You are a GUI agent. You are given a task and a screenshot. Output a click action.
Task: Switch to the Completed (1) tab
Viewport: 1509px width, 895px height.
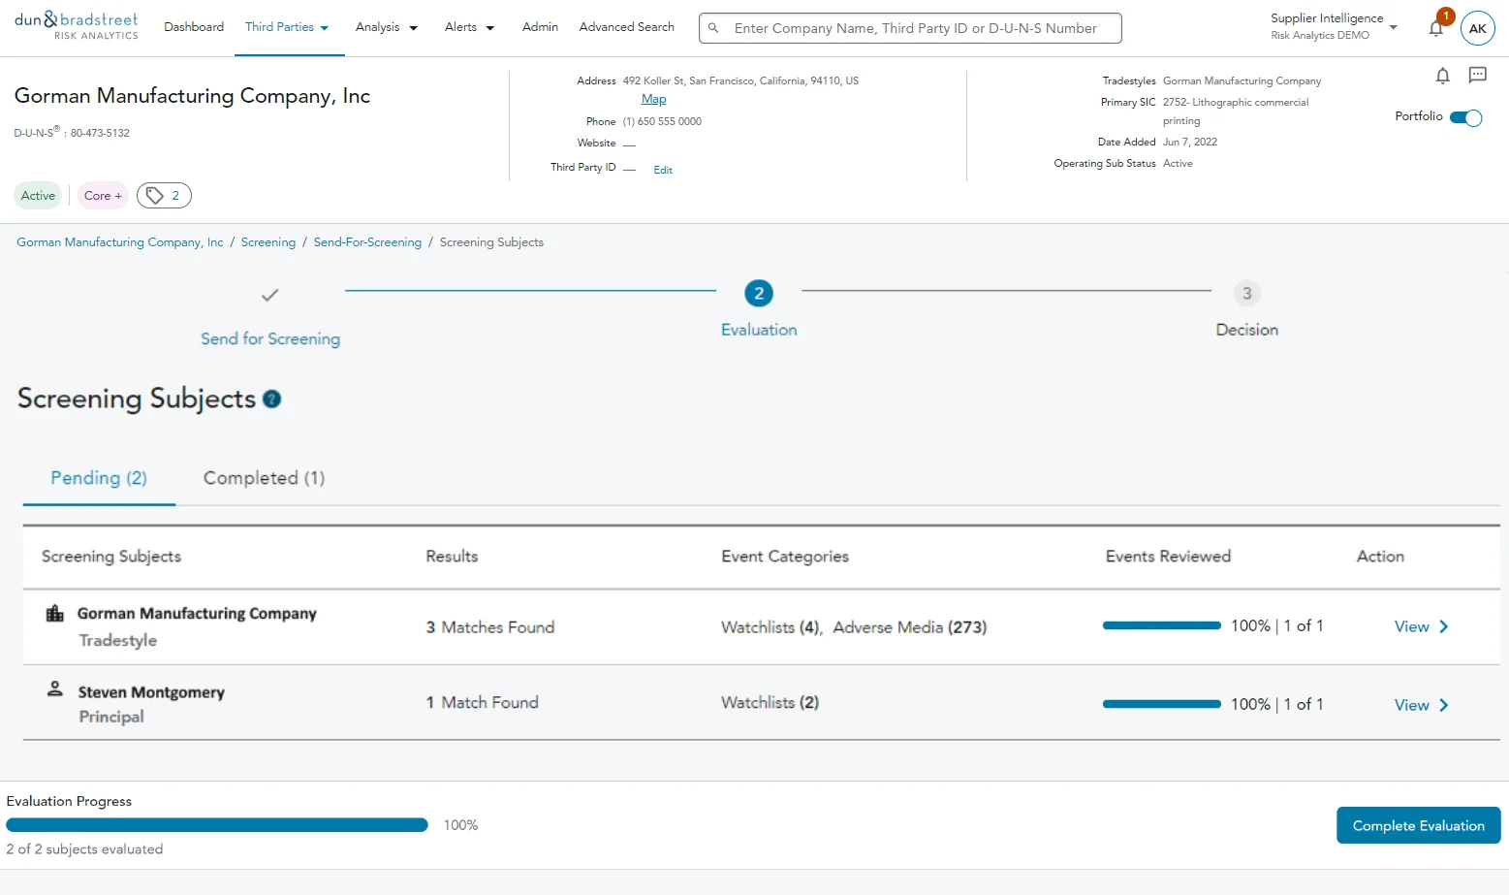coord(264,478)
